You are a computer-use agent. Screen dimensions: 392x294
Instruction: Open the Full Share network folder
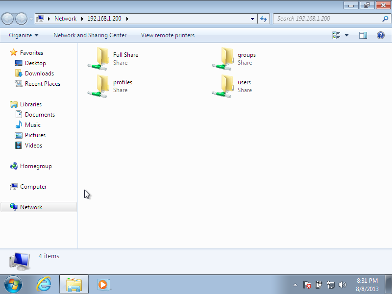pos(113,59)
